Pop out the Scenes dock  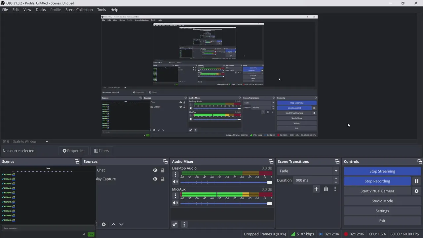77,162
